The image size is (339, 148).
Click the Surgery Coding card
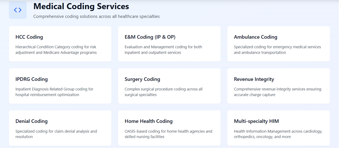[169, 86]
